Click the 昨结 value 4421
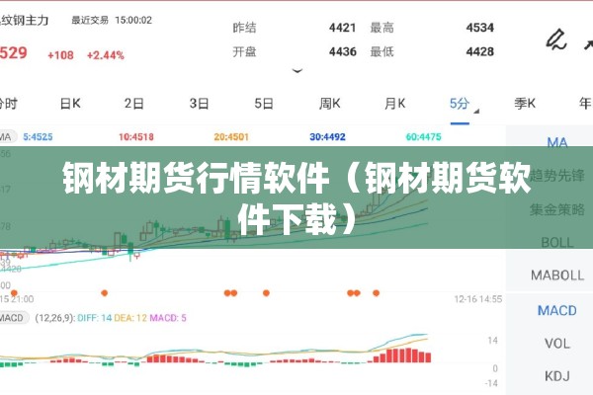The height and width of the screenshot is (395, 593). 342,28
